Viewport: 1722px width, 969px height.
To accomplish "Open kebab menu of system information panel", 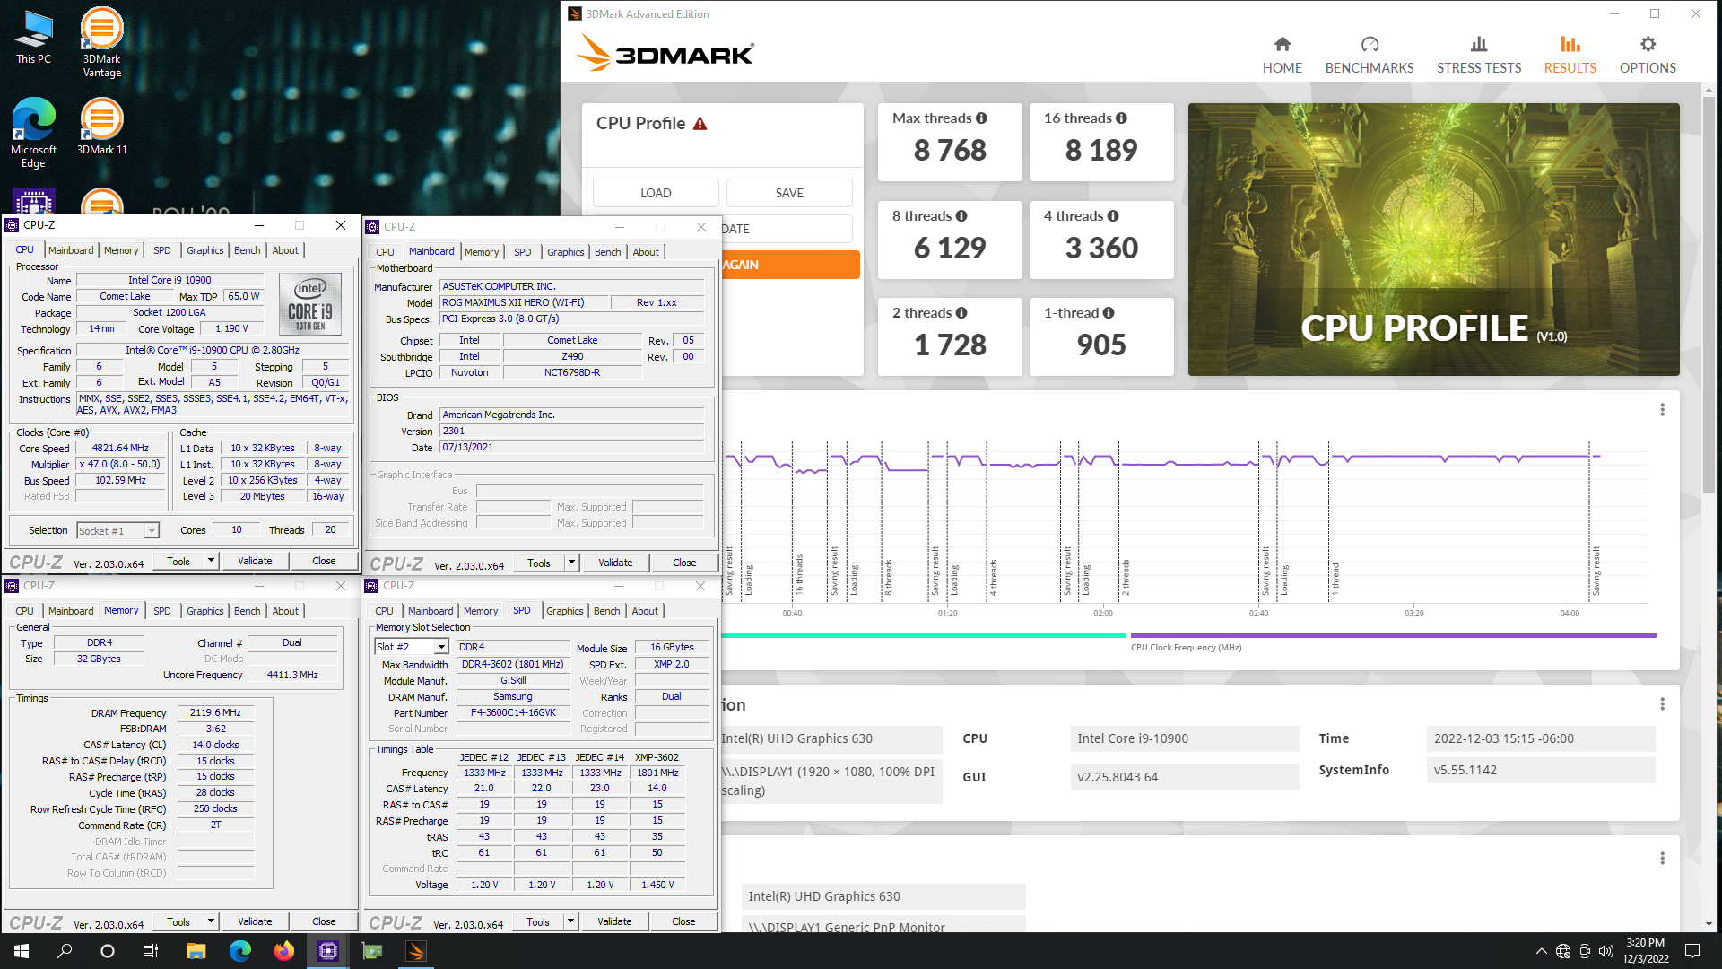I will 1662,704.
